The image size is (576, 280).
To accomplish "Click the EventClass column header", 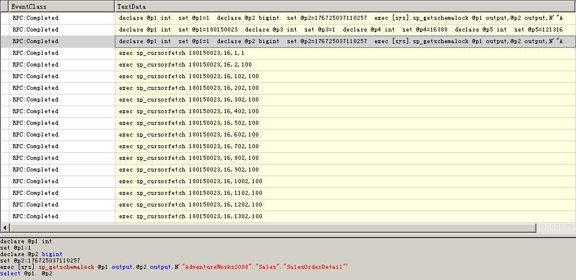I will pos(62,6).
